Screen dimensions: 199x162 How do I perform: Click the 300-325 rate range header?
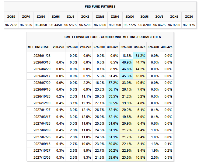pyautogui.click(x=113, y=47)
